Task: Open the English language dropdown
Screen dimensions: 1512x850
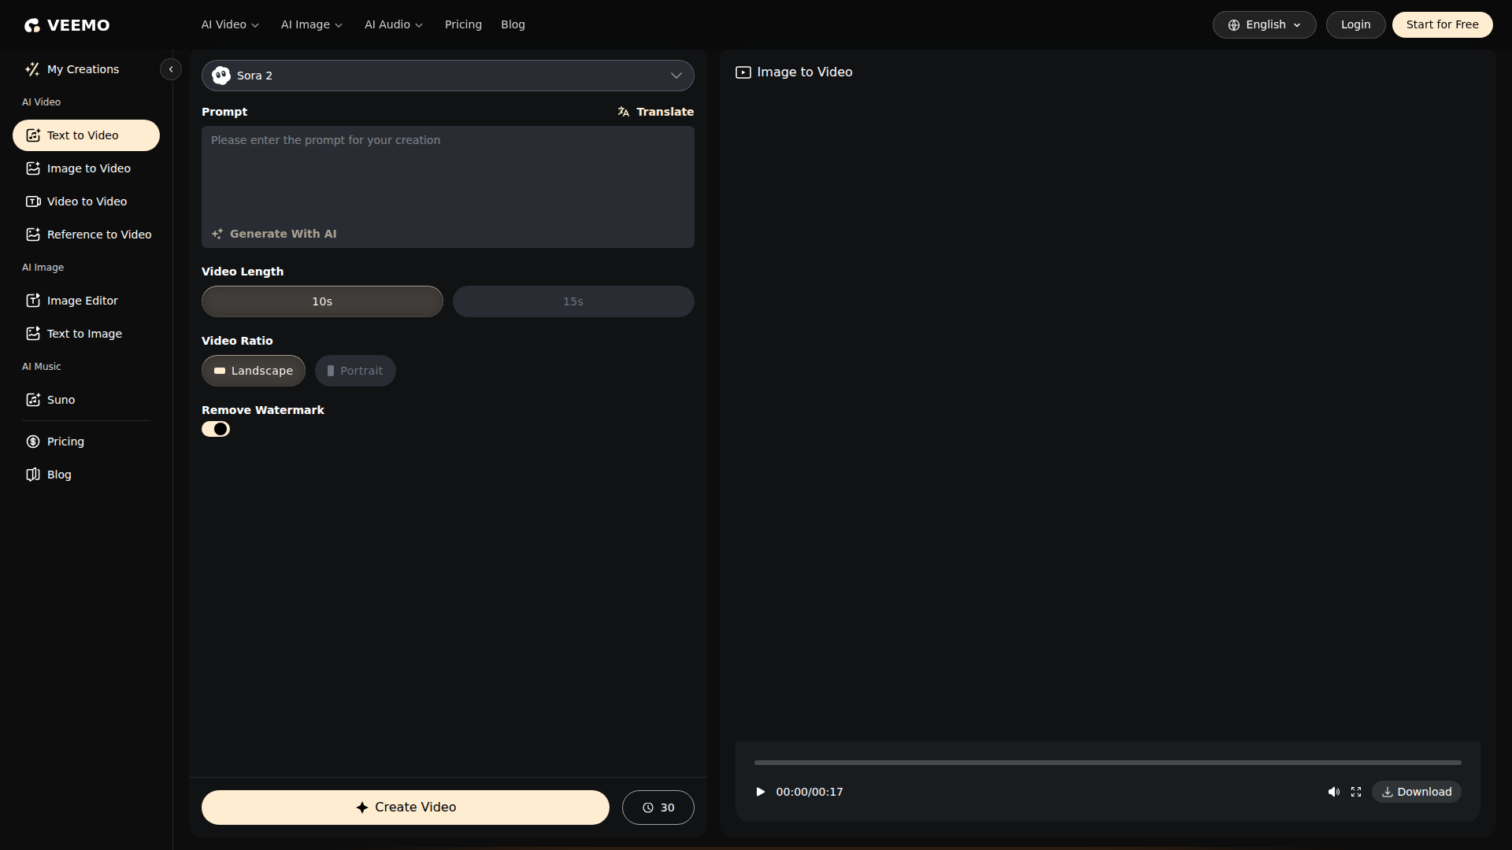Action: [1264, 24]
